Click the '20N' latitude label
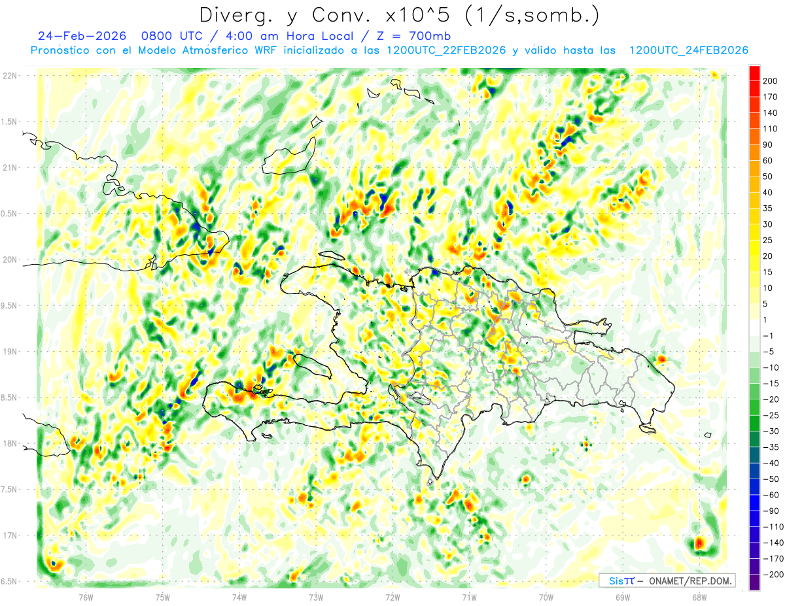Screen dimensions: 785x606 [x=9, y=260]
